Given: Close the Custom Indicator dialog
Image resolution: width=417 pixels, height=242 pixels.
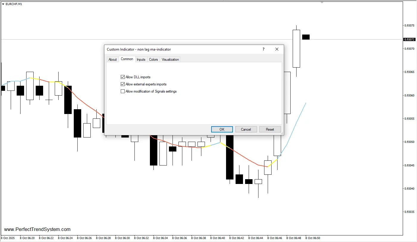Looking at the screenshot, I should point(277,49).
